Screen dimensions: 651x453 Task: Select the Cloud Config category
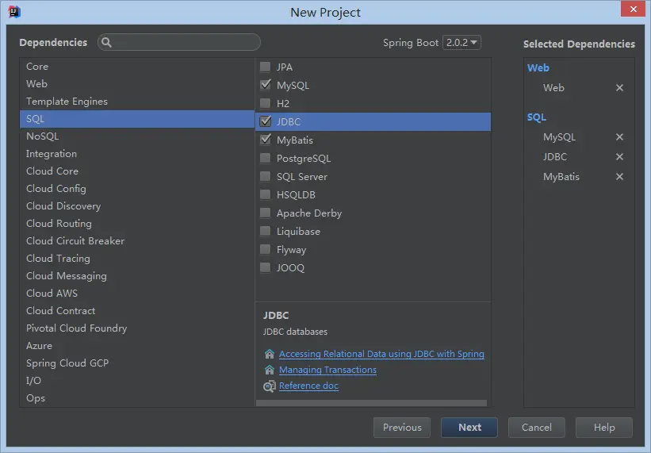[137, 189]
